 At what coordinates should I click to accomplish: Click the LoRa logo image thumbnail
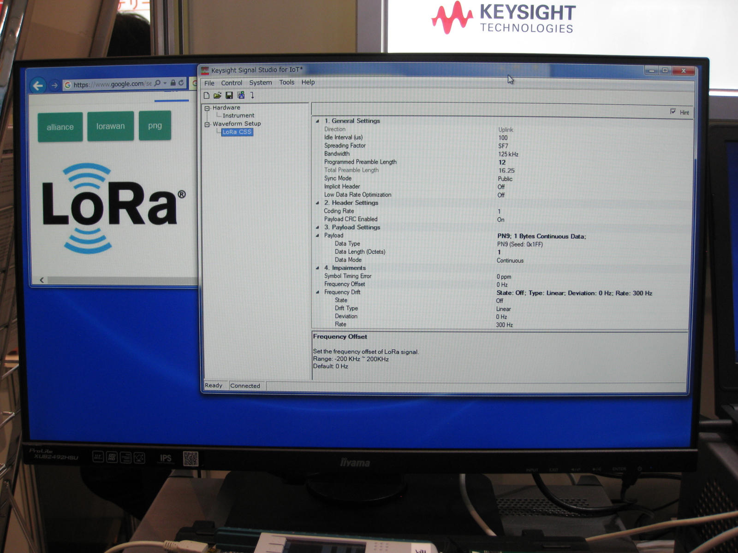(x=113, y=208)
